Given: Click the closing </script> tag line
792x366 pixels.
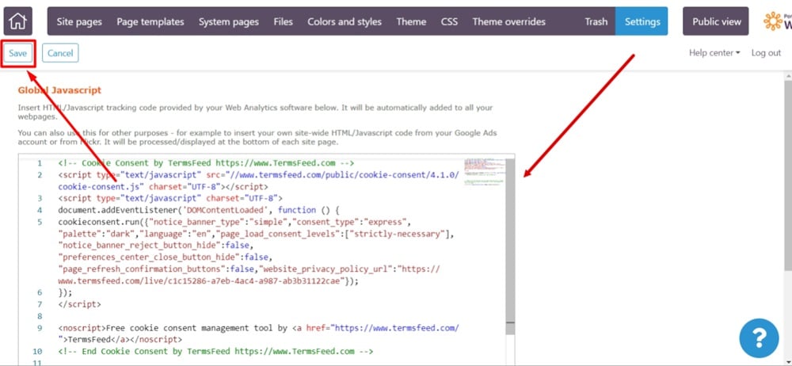Looking at the screenshot, I should [80, 304].
